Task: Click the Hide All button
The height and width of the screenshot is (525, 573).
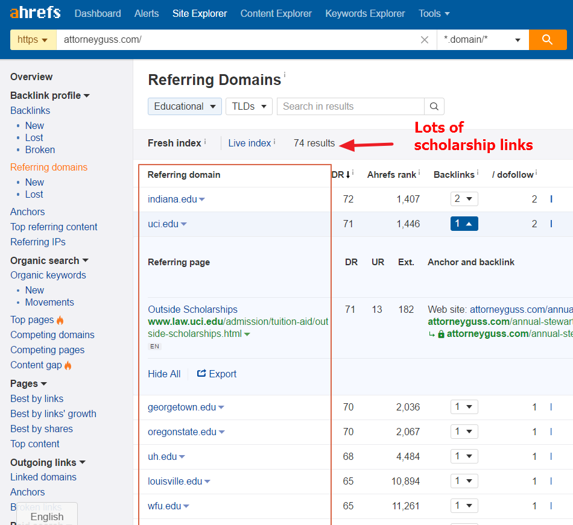Action: (163, 374)
